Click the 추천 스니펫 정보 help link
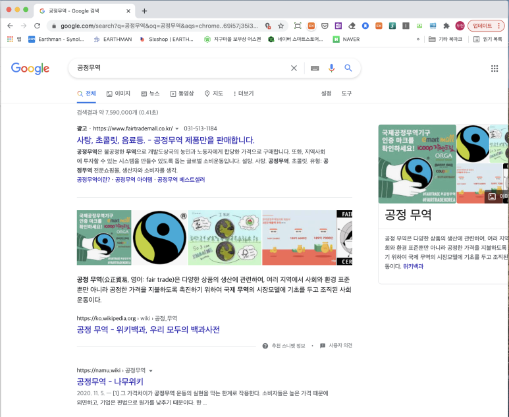 284,346
